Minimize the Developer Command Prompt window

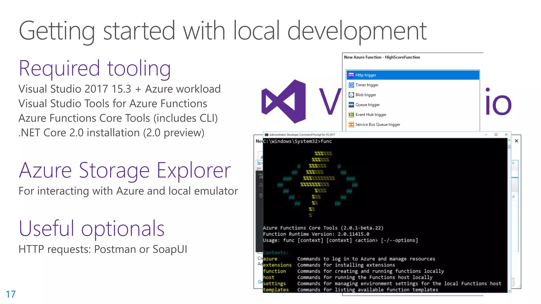click(486, 135)
